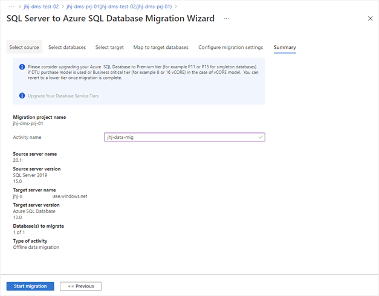The image size is (379, 296).
Task: Click the SQL Server 2019 version text
Action: tap(30, 175)
